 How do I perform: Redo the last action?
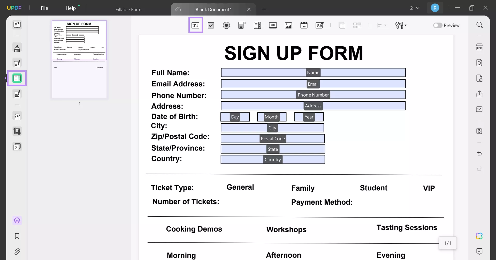click(x=479, y=169)
